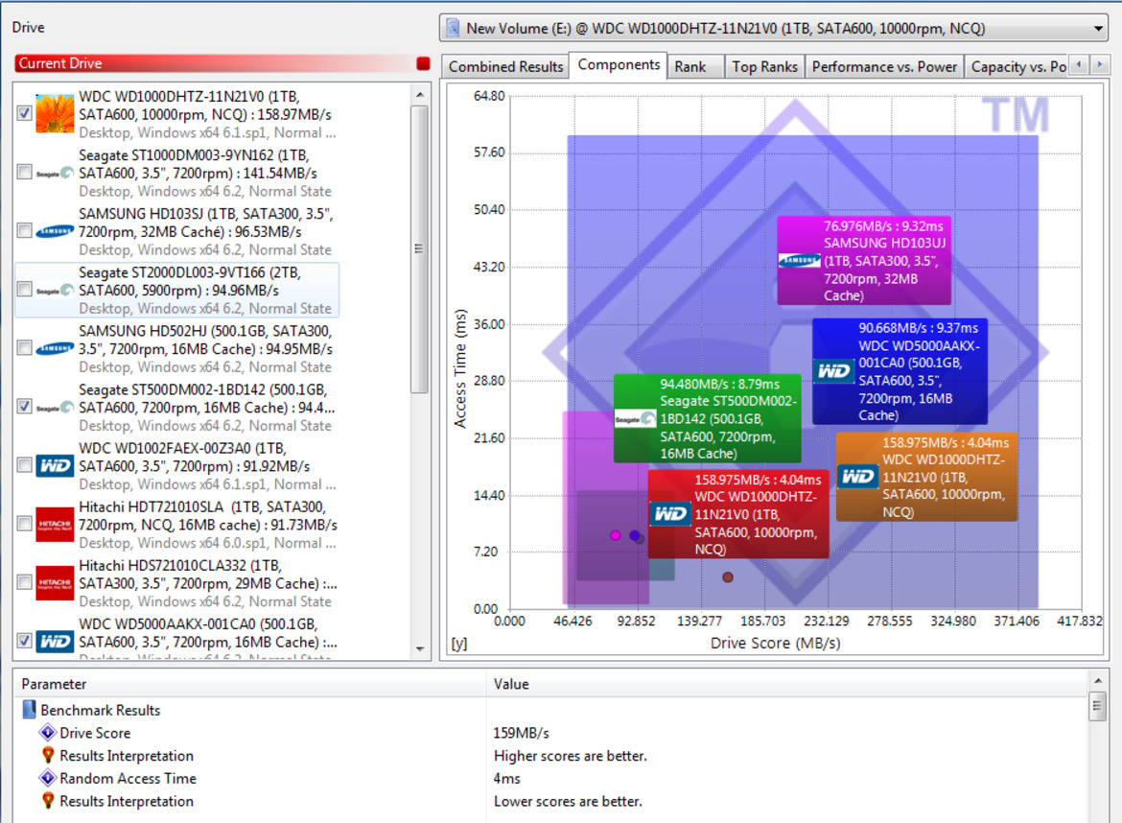1122x823 pixels.
Task: Click the WD logo beside WD5000AAKX-001CA0 in the list
Action: click(x=55, y=641)
